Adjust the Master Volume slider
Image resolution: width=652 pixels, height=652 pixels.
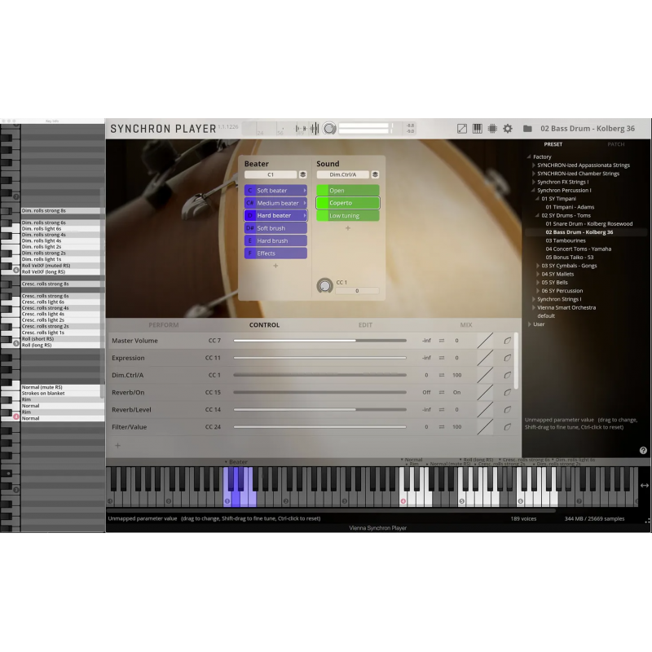(x=319, y=341)
